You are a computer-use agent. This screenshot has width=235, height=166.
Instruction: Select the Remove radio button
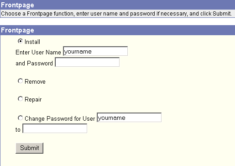coord(20,81)
